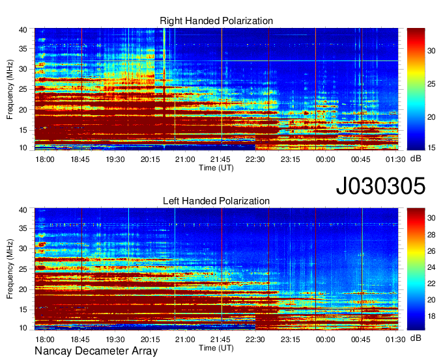Screen dimensions: 443x359
Task: Click the right-handed plot's color scale bar
Action: tap(416, 89)
